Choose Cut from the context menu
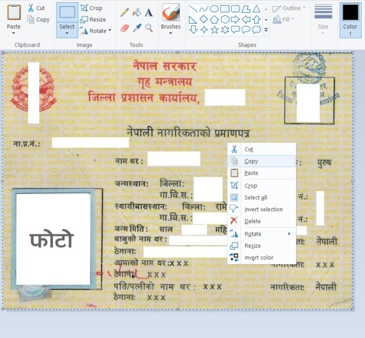 262,149
